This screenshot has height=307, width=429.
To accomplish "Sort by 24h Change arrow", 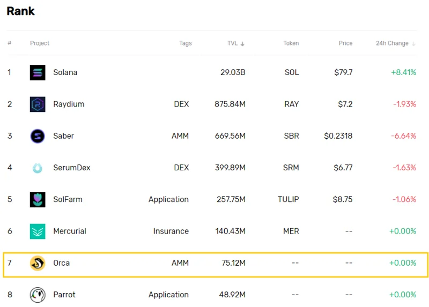I will [x=413, y=44].
